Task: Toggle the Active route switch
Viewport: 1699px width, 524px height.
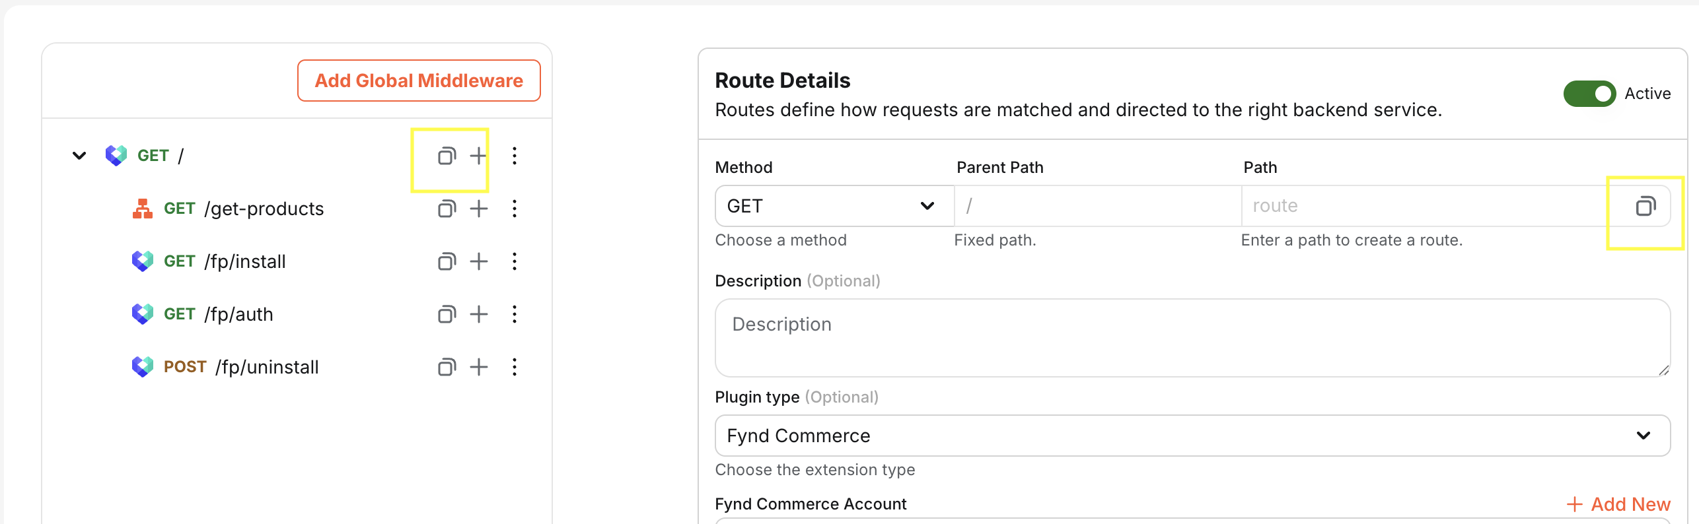Action: tap(1589, 94)
